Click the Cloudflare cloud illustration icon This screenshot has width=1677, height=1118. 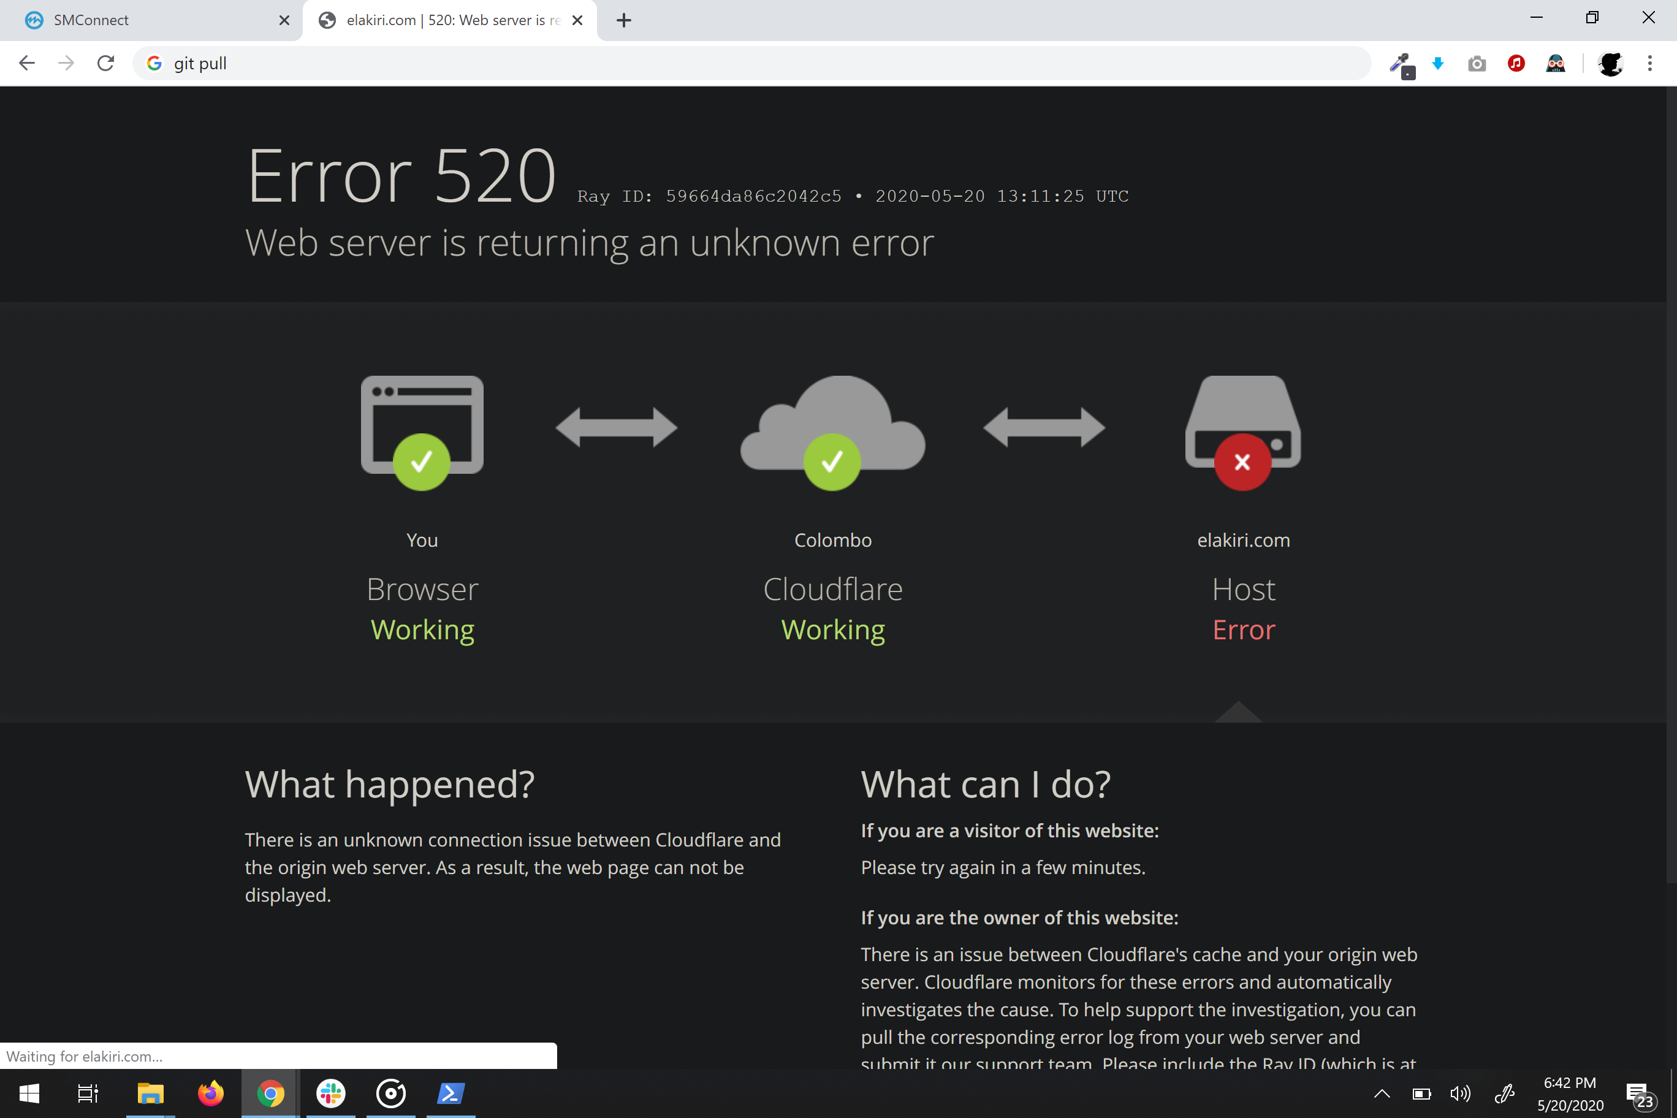[x=833, y=432]
